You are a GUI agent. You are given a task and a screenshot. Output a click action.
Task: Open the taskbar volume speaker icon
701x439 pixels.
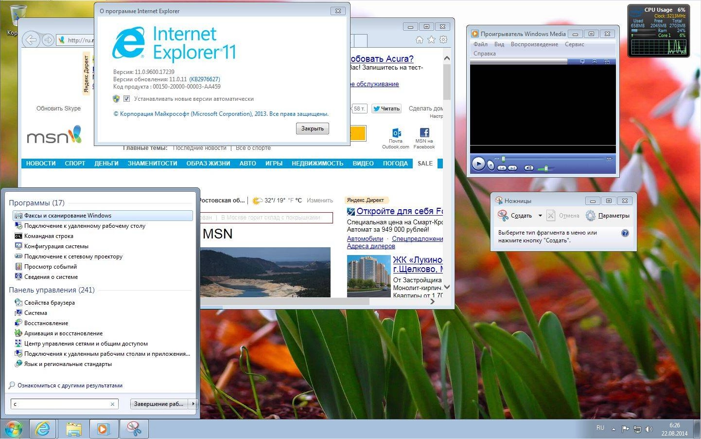[648, 429]
